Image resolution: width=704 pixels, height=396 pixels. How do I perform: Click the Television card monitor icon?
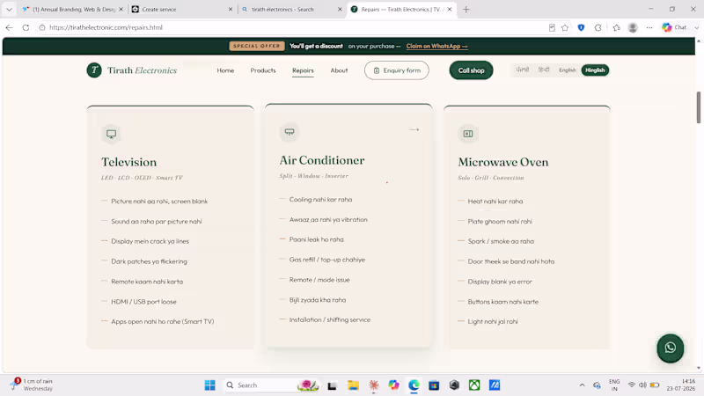click(112, 134)
